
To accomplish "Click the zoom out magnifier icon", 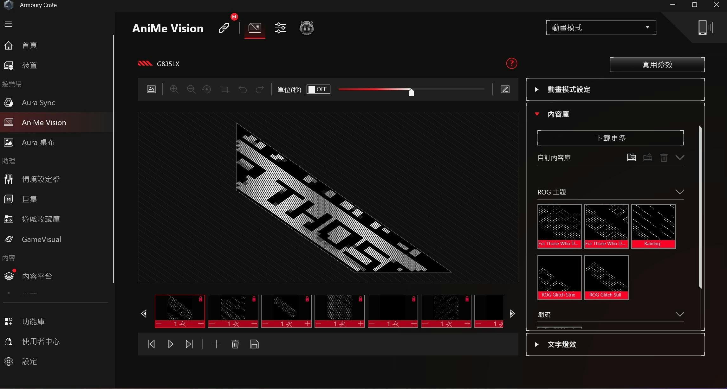I will [x=191, y=89].
